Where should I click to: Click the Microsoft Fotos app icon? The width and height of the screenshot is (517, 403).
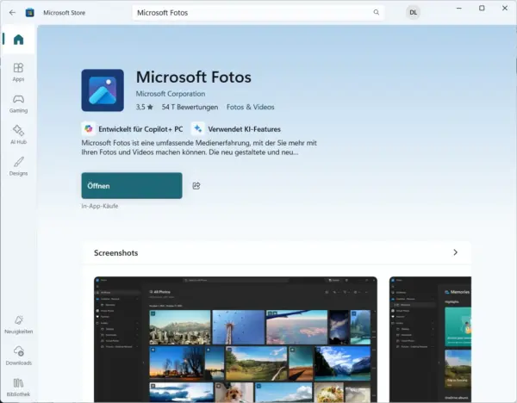(103, 90)
